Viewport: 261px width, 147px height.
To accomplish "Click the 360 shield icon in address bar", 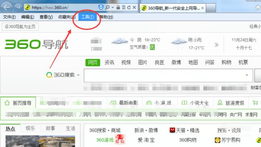I will point(101,7).
